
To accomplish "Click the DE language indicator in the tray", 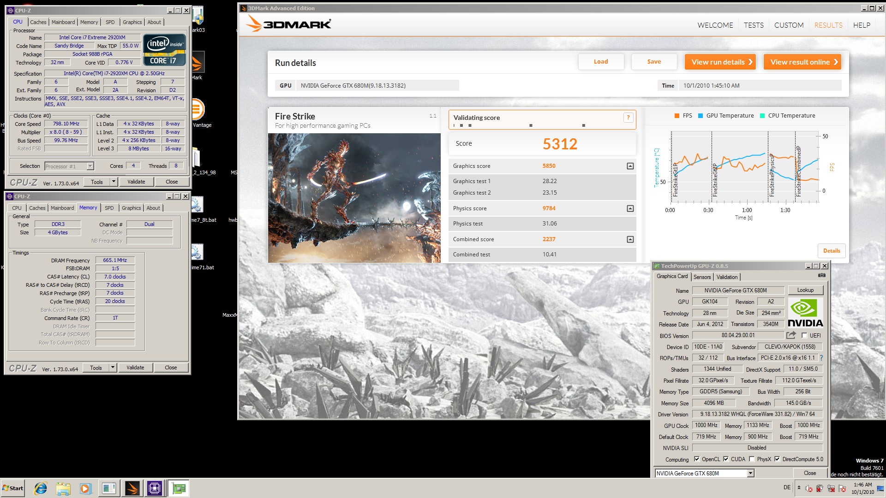I will click(787, 487).
